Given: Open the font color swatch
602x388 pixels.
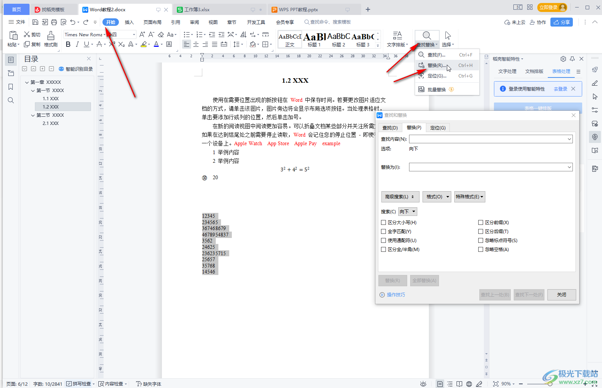Looking at the screenshot, I should [x=156, y=45].
